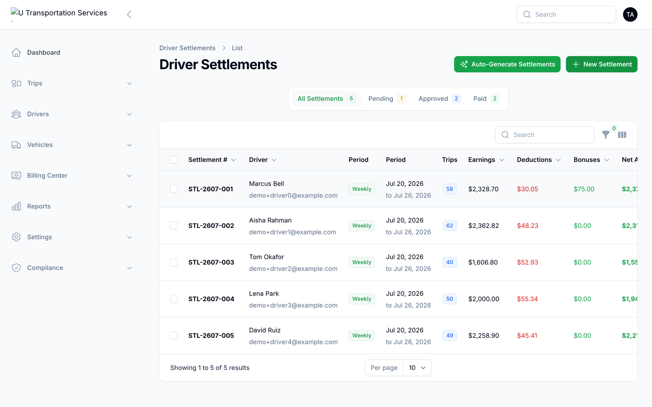
Task: Click the 62 trips badge
Action: [449, 225]
